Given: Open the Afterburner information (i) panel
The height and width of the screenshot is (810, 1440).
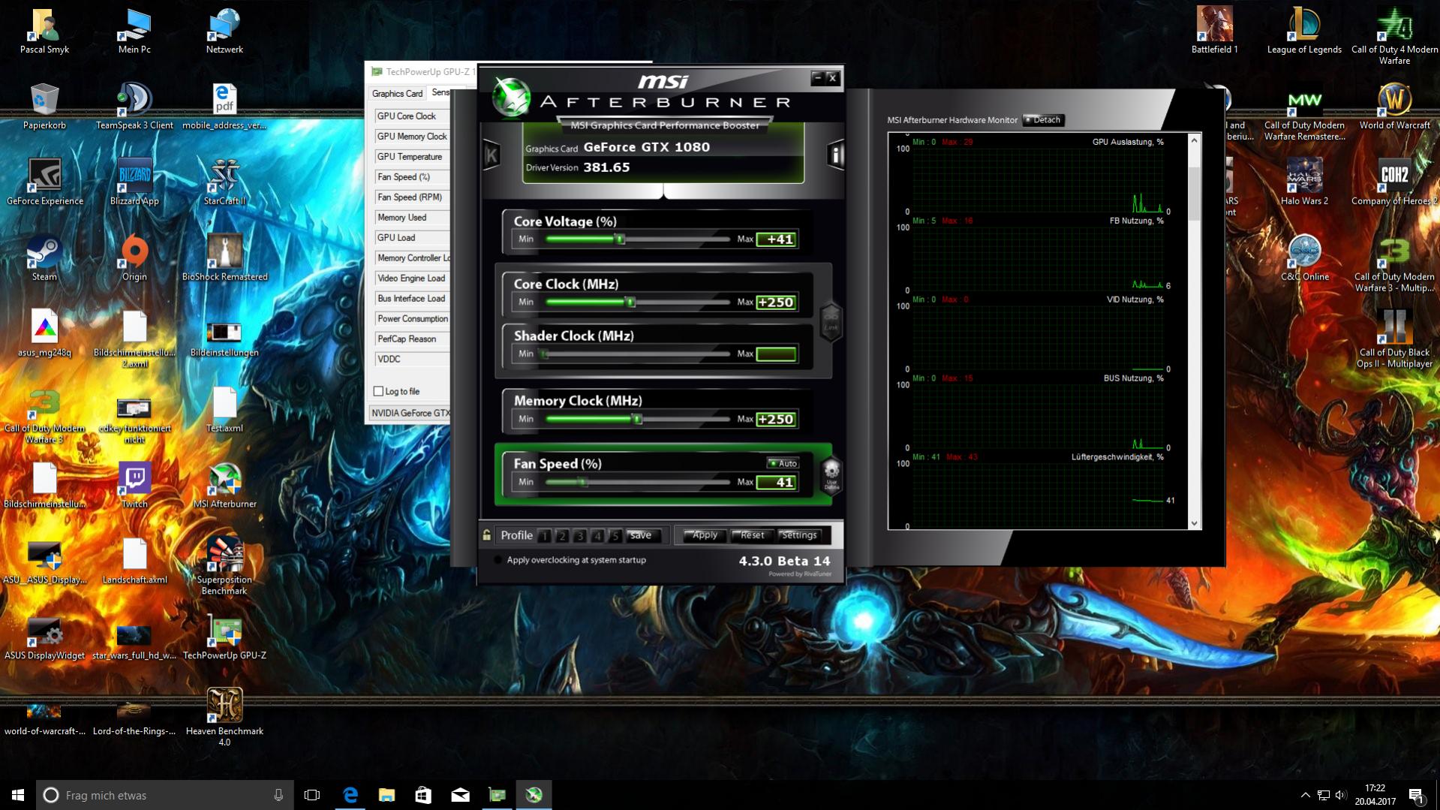Looking at the screenshot, I should tap(835, 155).
